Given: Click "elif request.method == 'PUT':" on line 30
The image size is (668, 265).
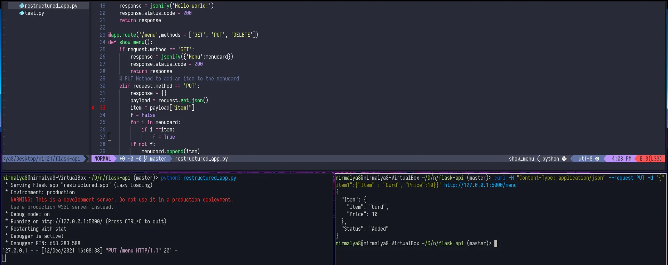Looking at the screenshot, I should point(159,86).
